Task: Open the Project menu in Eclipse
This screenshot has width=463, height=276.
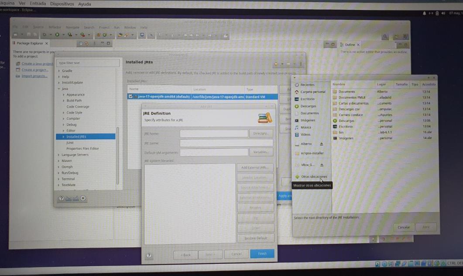Action: (104, 27)
